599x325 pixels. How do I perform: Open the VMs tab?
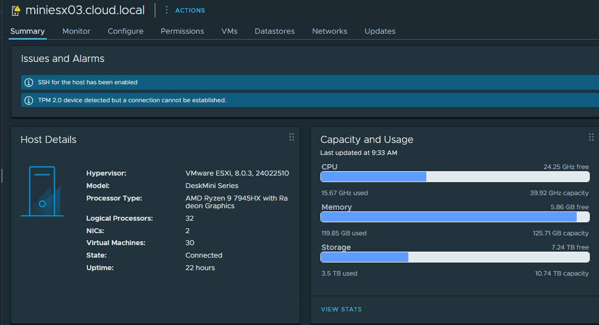pos(229,32)
